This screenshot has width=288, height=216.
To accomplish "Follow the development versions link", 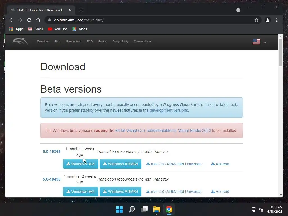I will [x=169, y=110].
